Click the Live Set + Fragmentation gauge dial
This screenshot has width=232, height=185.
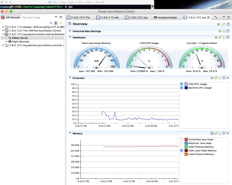(x=202, y=57)
